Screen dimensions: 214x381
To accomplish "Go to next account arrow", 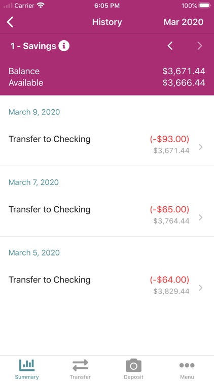I will click(x=200, y=46).
